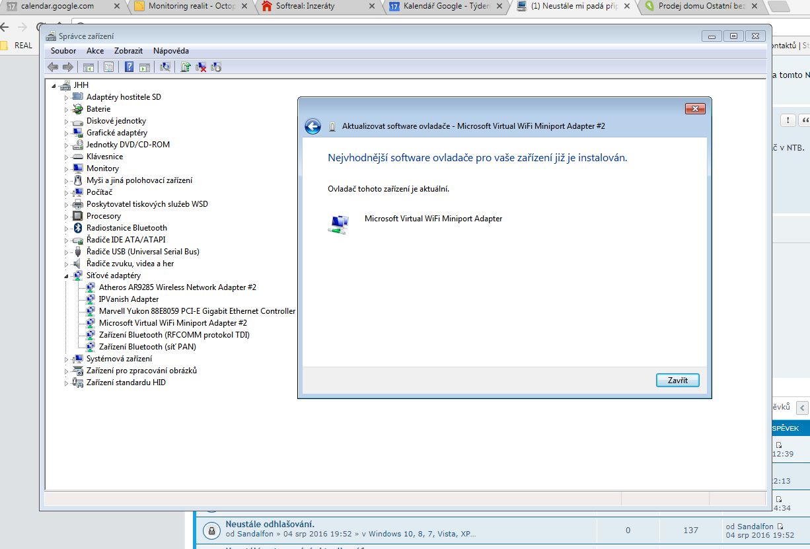Collapse the Síťové adaptéry node
The image size is (810, 549).
pos(66,276)
